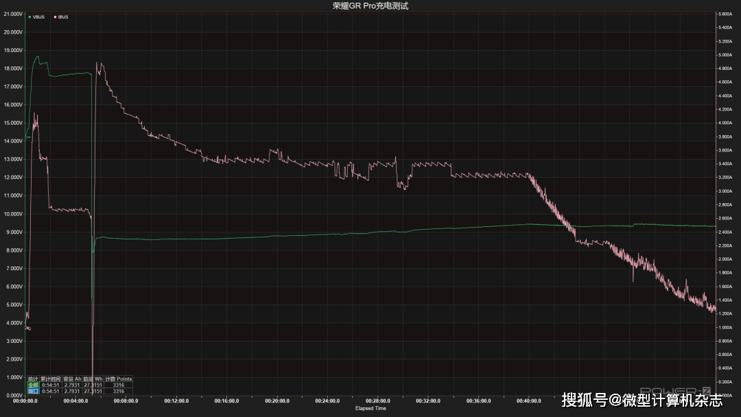The height and width of the screenshot is (417, 741).
Task: Click the 00:00:00.0 time axis tick
Action: tap(25, 401)
